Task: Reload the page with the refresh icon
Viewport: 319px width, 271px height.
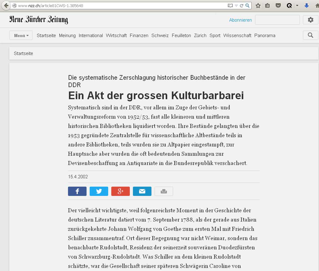Action: tap(242, 6)
